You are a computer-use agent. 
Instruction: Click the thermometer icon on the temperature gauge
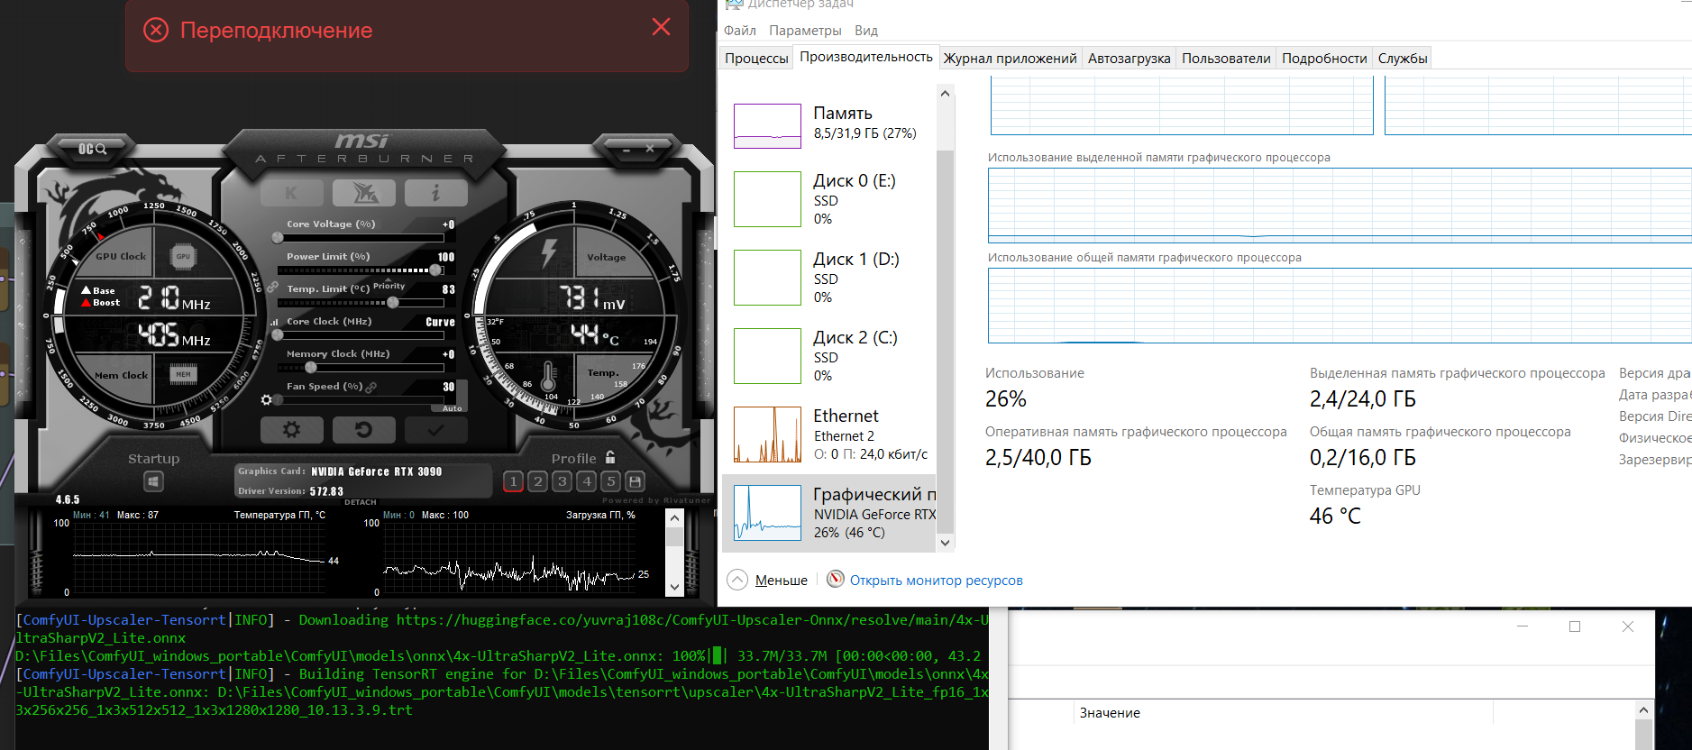coord(548,375)
